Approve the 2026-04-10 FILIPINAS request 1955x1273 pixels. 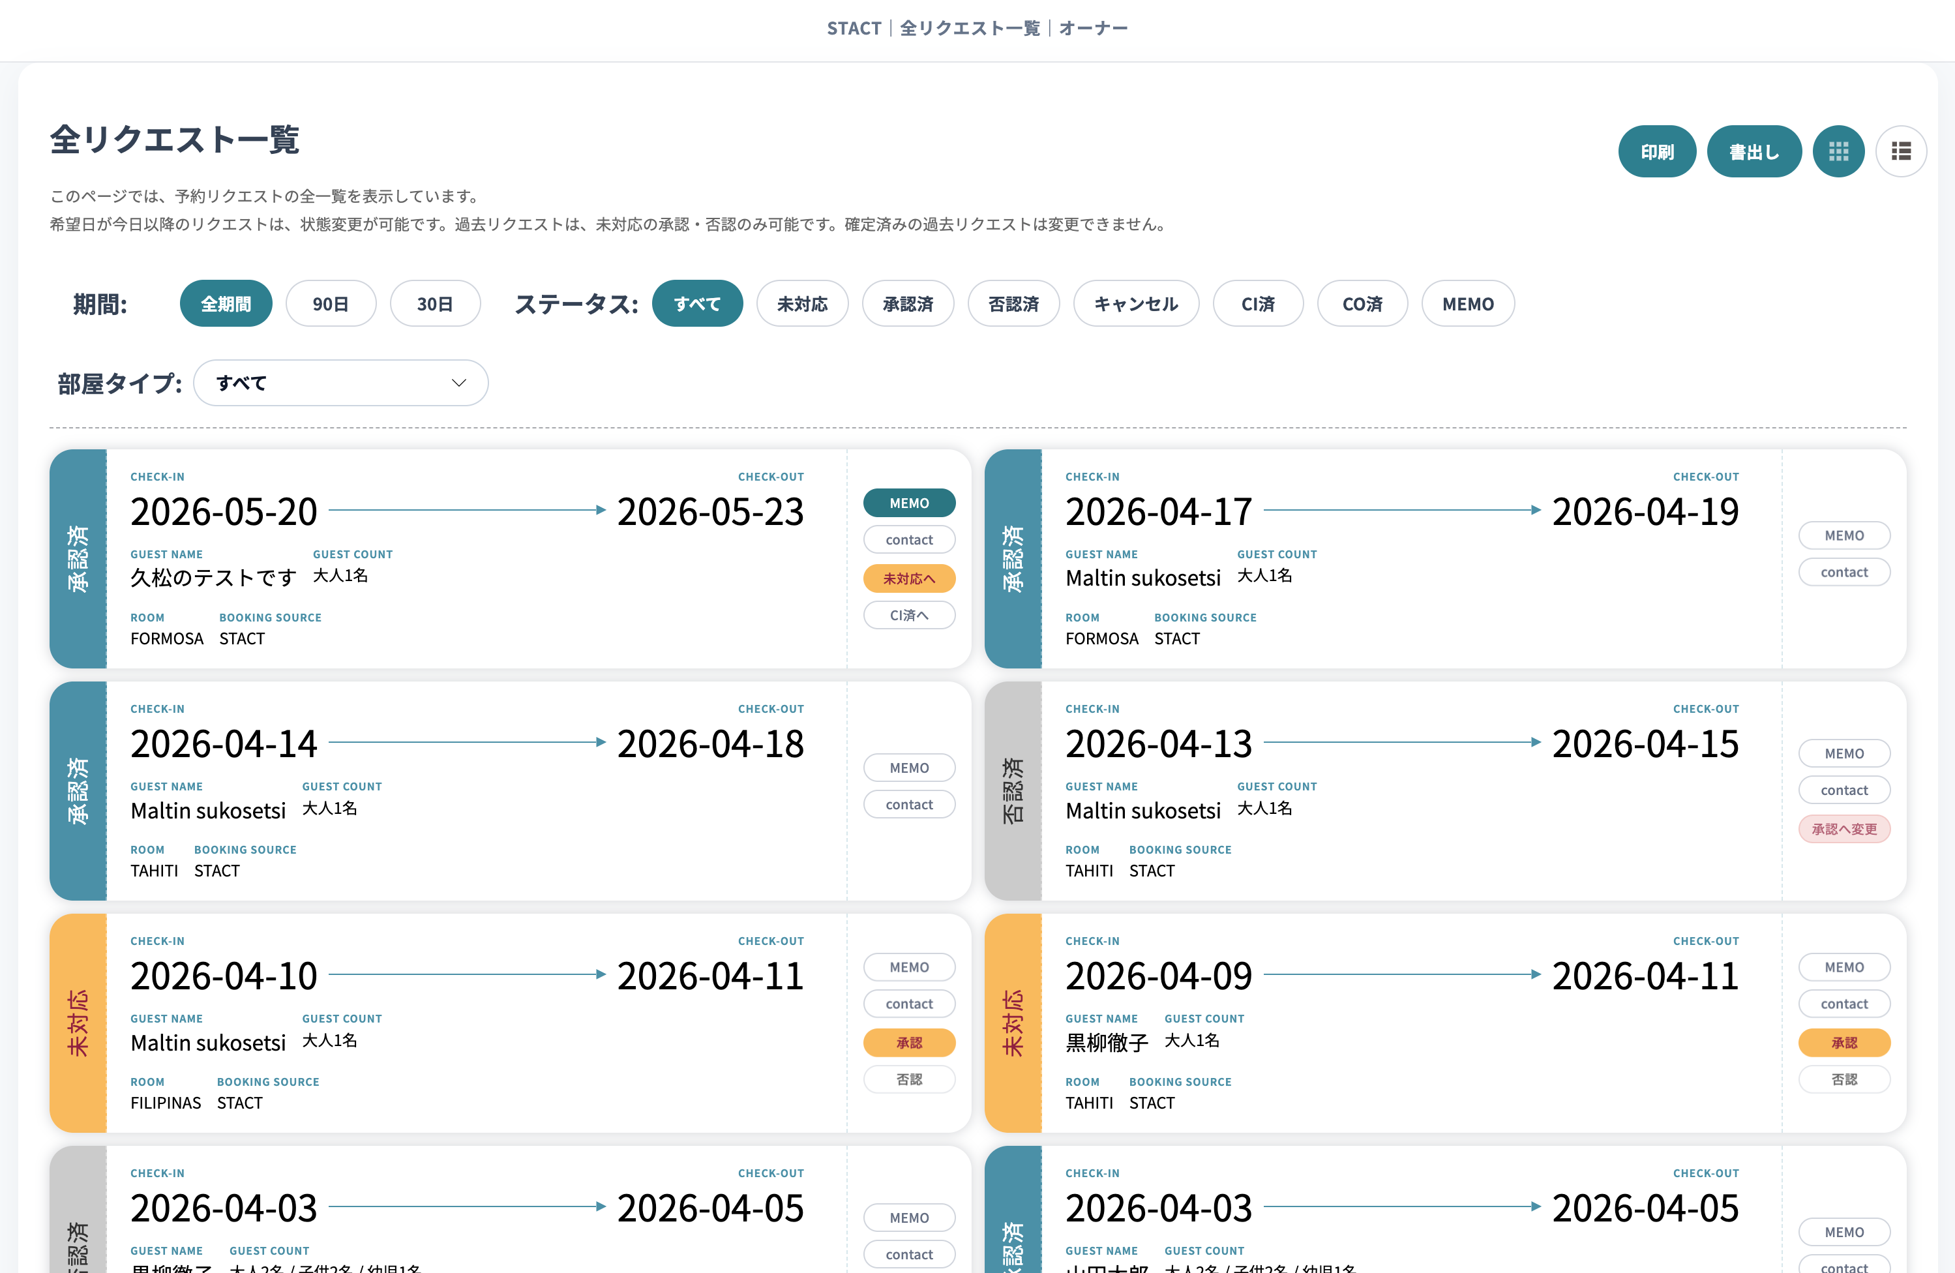pyautogui.click(x=909, y=1042)
